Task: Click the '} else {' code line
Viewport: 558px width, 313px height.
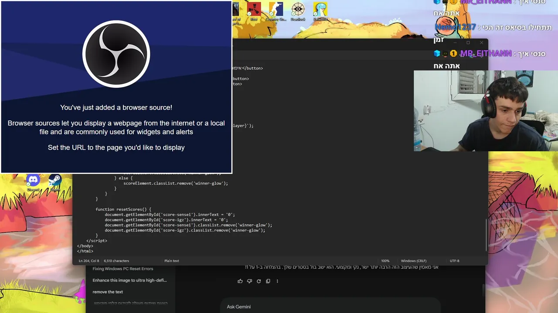Action: click(123, 178)
